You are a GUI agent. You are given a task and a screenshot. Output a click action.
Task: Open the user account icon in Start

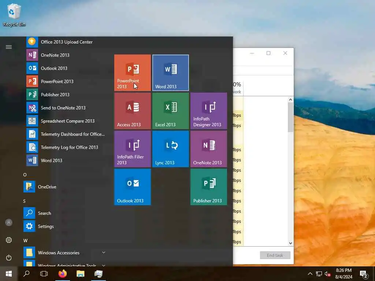coord(9,223)
